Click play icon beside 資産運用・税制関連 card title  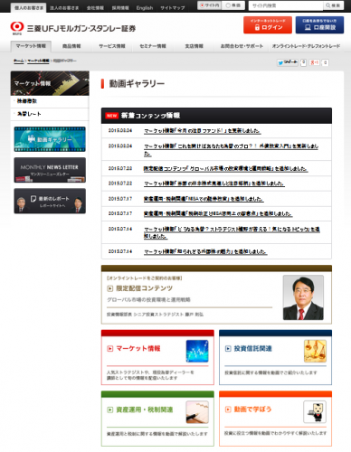click(x=110, y=410)
